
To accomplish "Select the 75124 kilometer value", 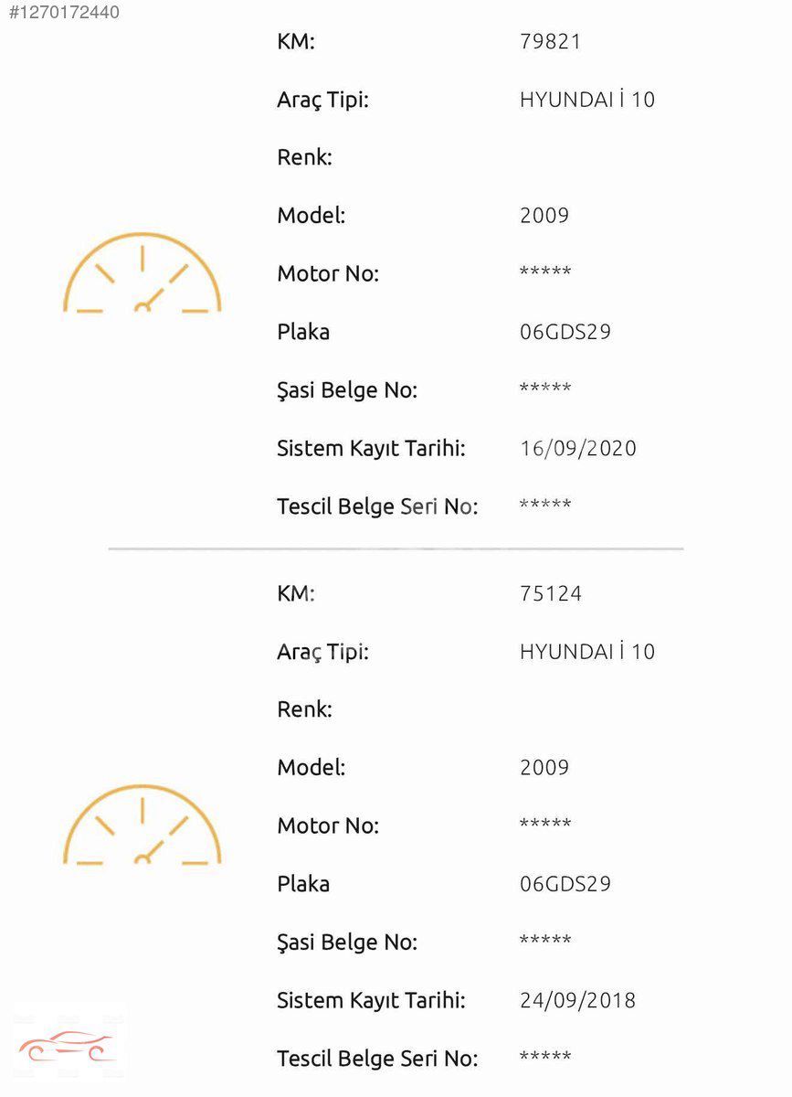I will pos(550,593).
